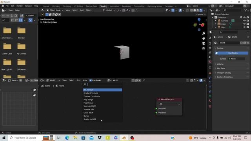Image resolution: width=251 pixels, height=141 pixels.
Task: Open the node editor Add menu
Action: [78, 80]
